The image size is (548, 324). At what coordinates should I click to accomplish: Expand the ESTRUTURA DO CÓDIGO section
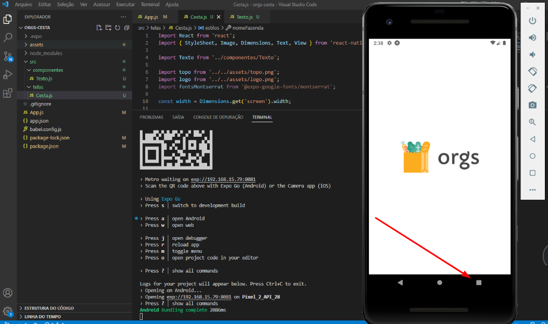coord(74,308)
